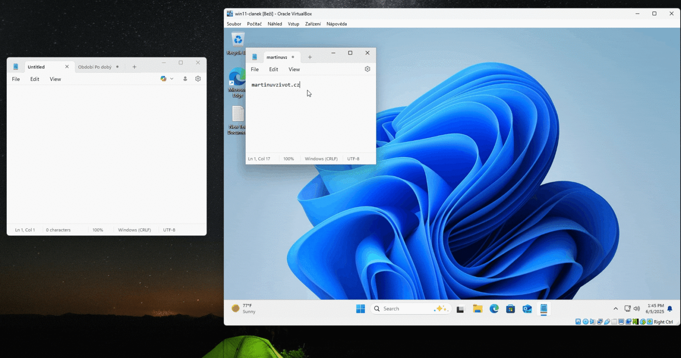Open View menu in host Notepad
This screenshot has width=681, height=358.
[x=55, y=79]
